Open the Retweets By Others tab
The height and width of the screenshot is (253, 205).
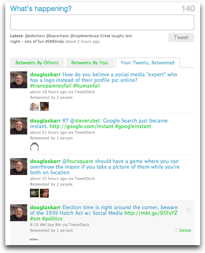[37, 63]
